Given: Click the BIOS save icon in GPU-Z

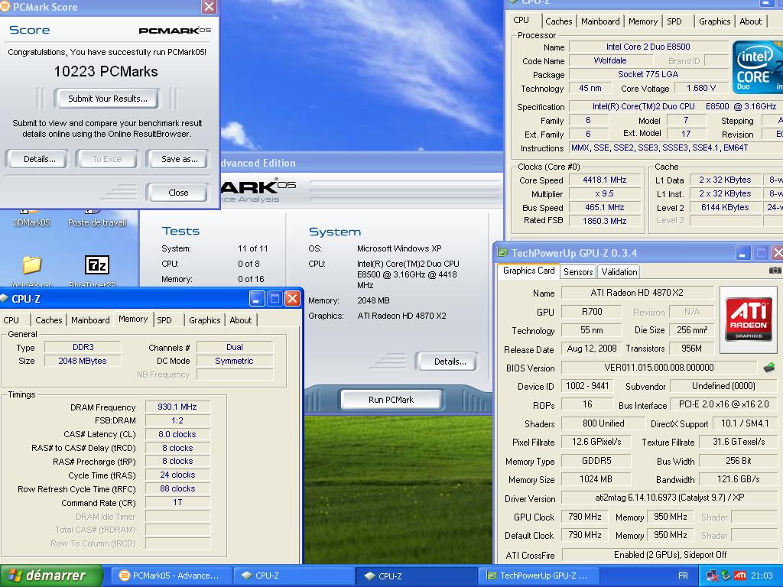Looking at the screenshot, I should pyautogui.click(x=769, y=368).
